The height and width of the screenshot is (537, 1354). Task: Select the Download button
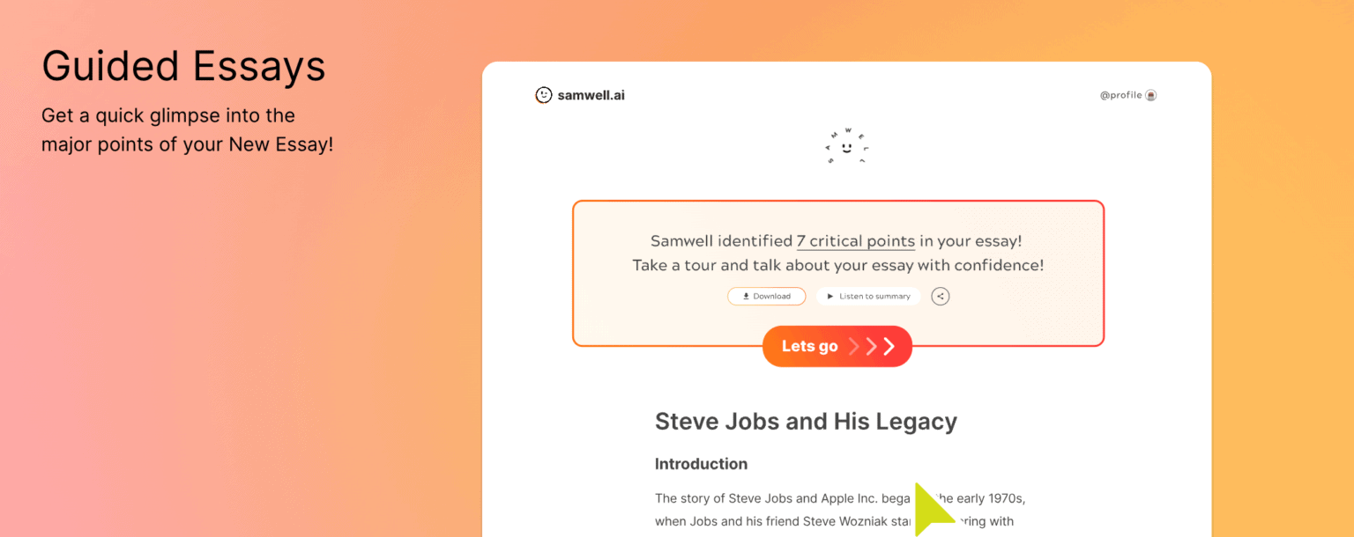tap(766, 296)
